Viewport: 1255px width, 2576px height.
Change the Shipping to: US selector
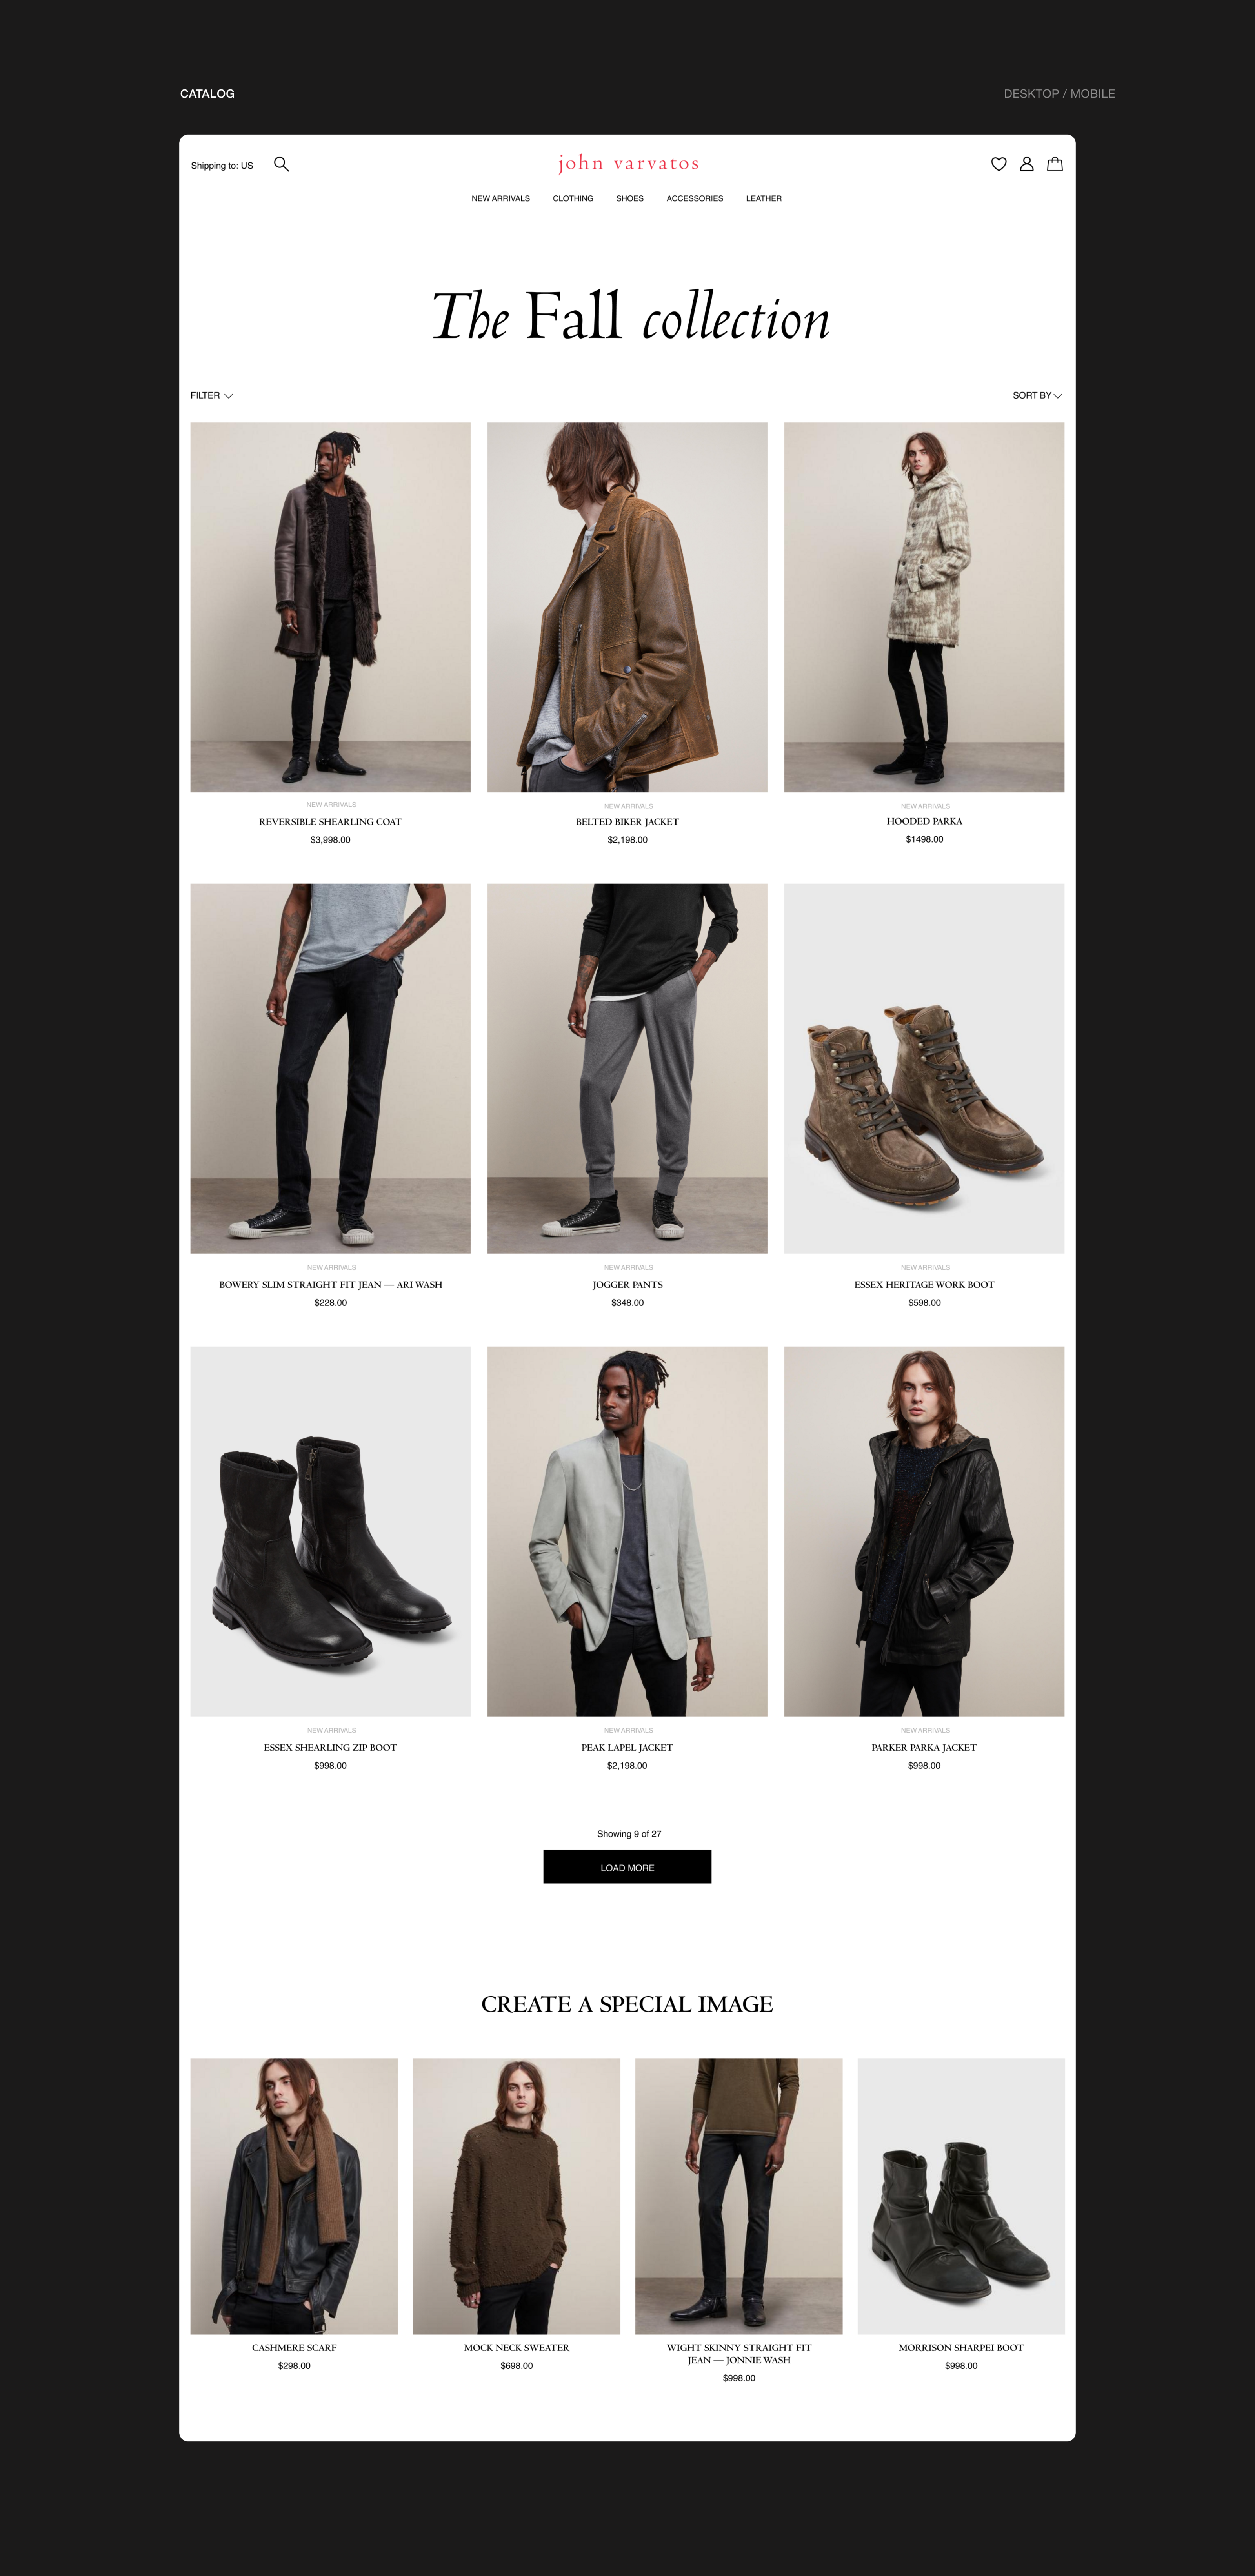[222, 166]
